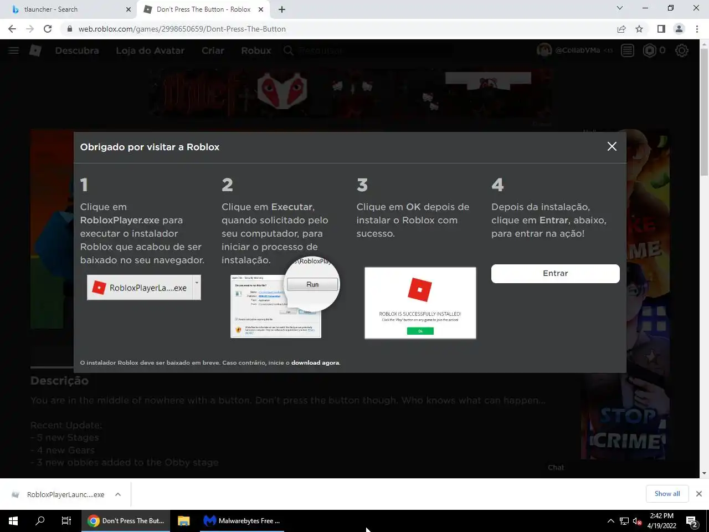The width and height of the screenshot is (709, 532).
Task: Select the Don't Press The Button - Roblox tab
Action: pyautogui.click(x=203, y=9)
